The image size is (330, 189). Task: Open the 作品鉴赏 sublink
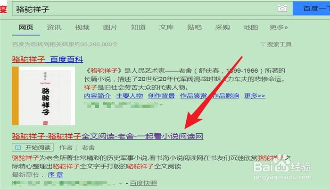coord(193,96)
